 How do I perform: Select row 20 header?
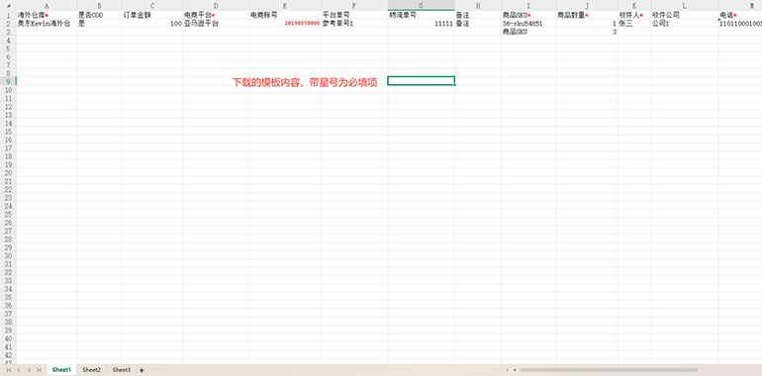pyautogui.click(x=8, y=172)
